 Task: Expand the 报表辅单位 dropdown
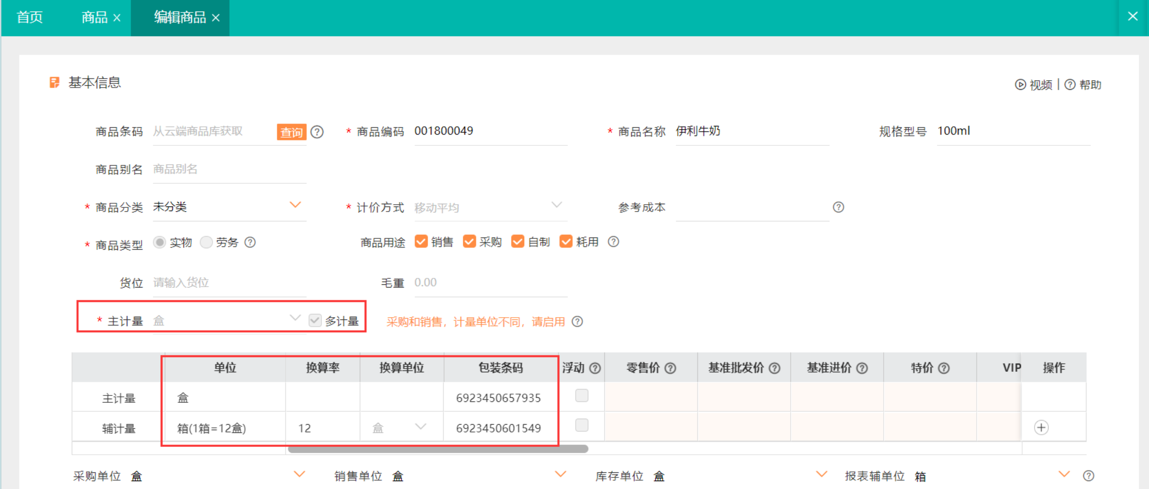1064,474
